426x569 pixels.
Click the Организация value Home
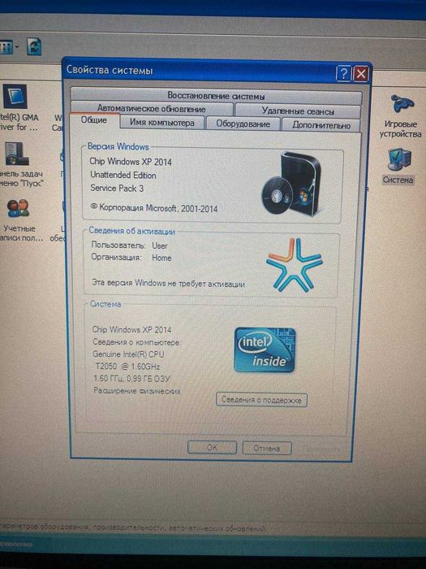(161, 258)
